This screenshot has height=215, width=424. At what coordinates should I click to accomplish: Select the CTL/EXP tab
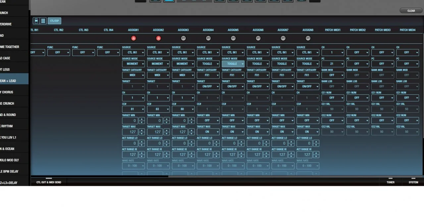[x=54, y=21]
